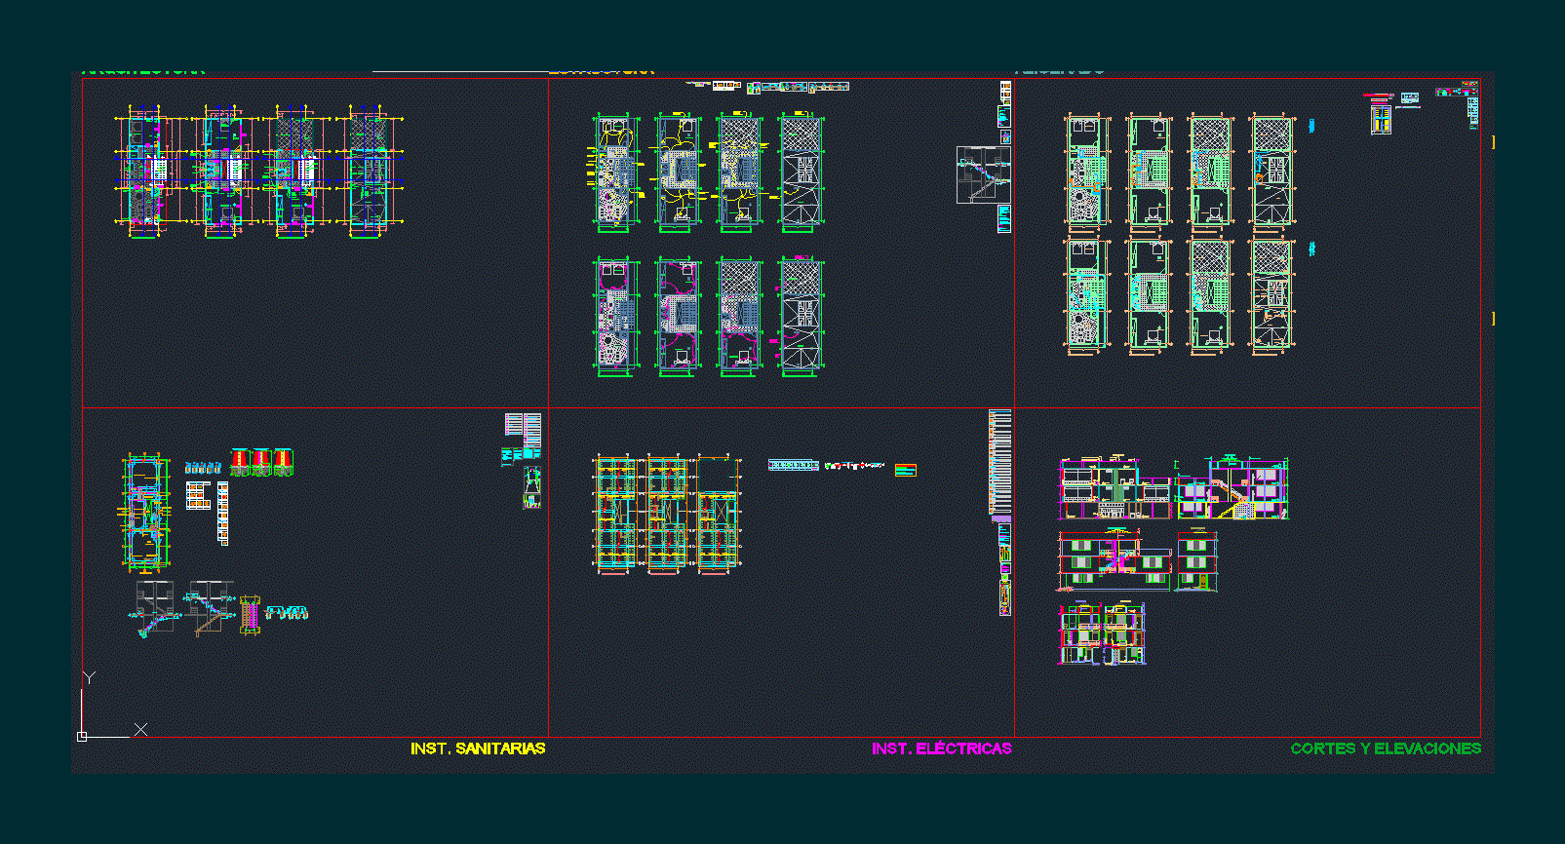
Task: Pick the pair of small cross sections
Action: coord(1102,633)
